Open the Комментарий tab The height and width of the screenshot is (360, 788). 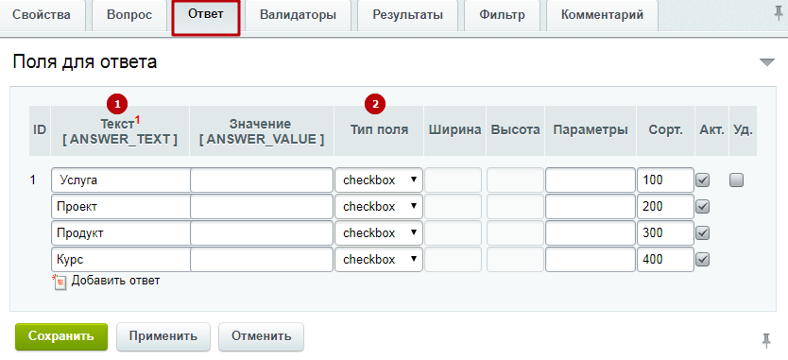(x=602, y=15)
